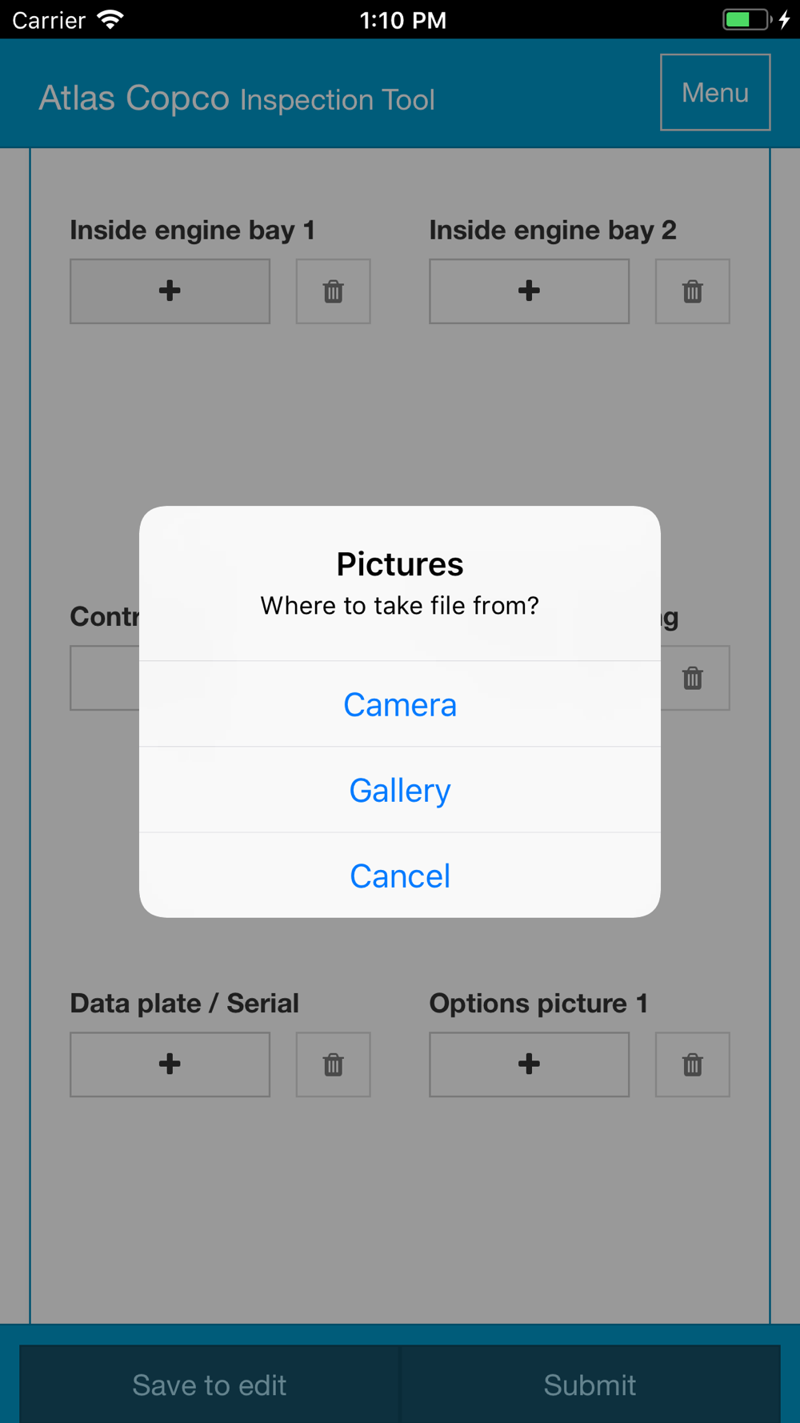Tap the Wi-Fi status icon
Image resolution: width=800 pixels, height=1423 pixels.
tap(110, 19)
